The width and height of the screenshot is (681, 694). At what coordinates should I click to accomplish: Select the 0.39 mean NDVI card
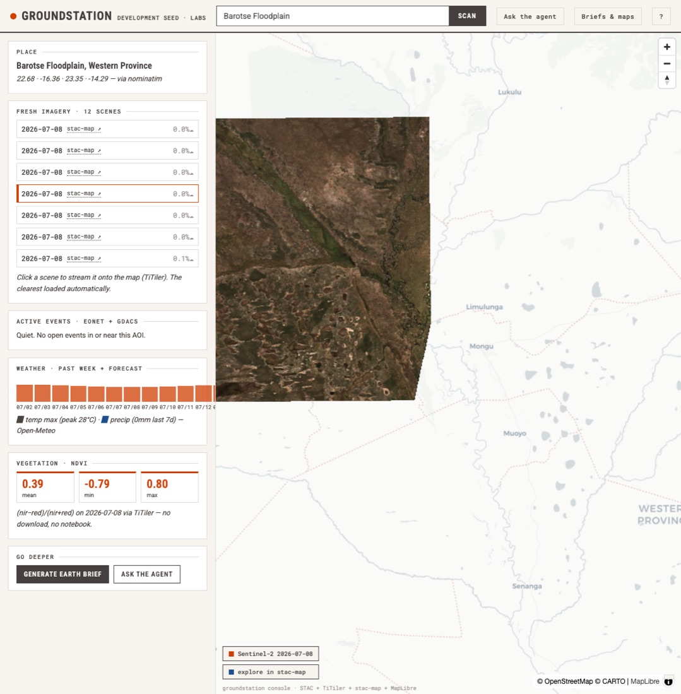click(45, 487)
